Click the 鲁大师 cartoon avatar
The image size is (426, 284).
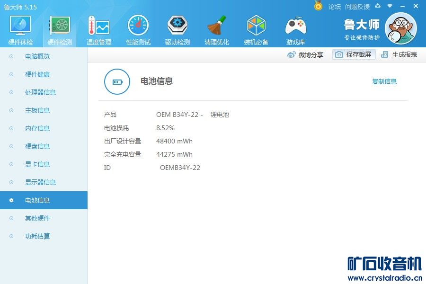coord(400,28)
